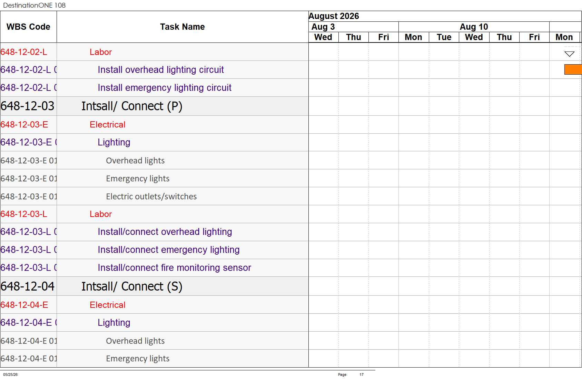The image size is (582, 379).
Task: Select the Aug 3 week header
Action: 323,27
